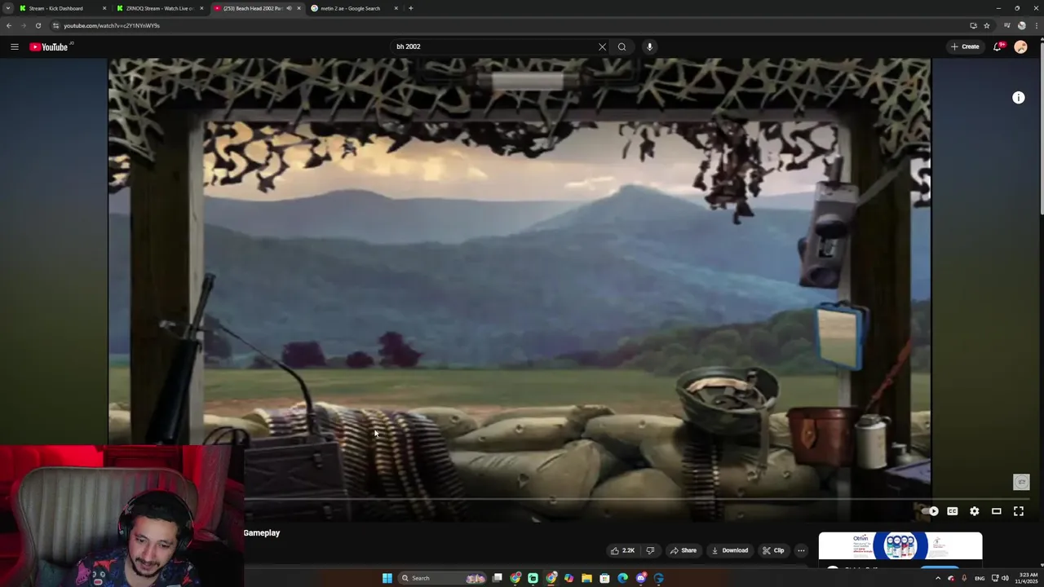This screenshot has height=587, width=1044.
Task: Open ENG language input switcher
Action: coord(980,578)
